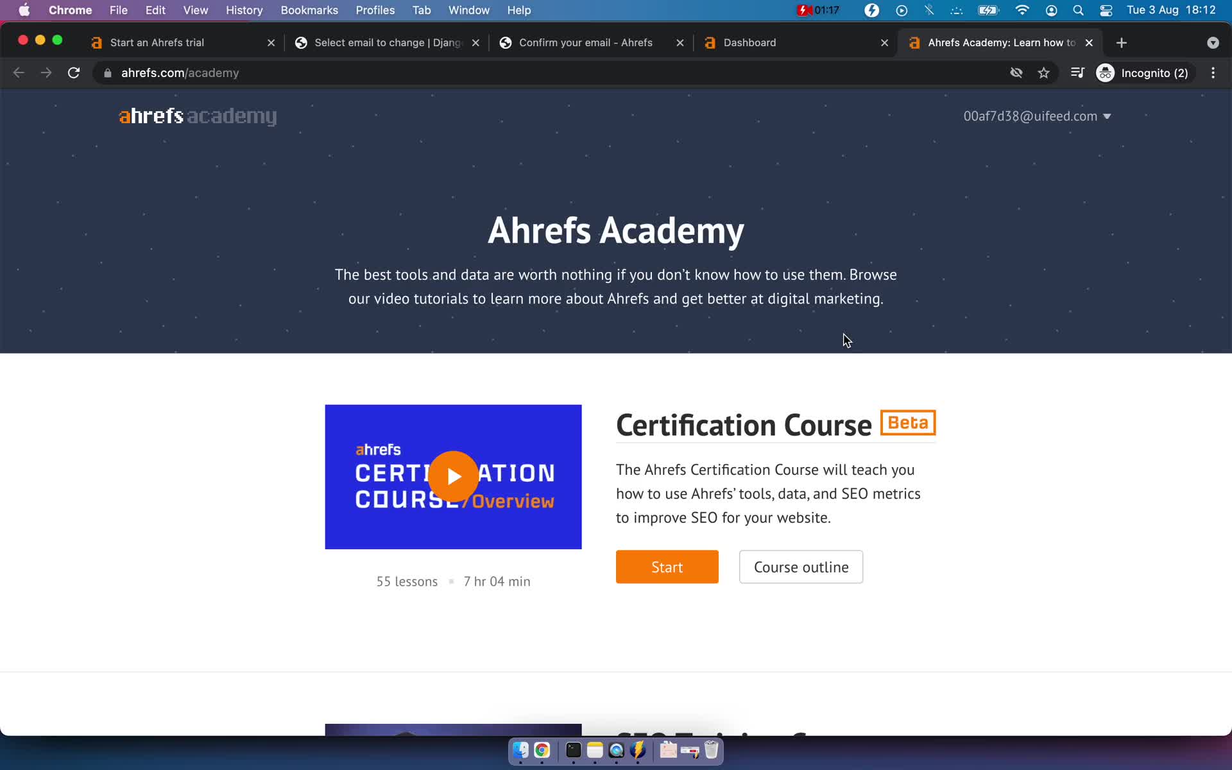Click the Certification Course thumbnail image
The width and height of the screenshot is (1232, 770).
[x=453, y=476]
